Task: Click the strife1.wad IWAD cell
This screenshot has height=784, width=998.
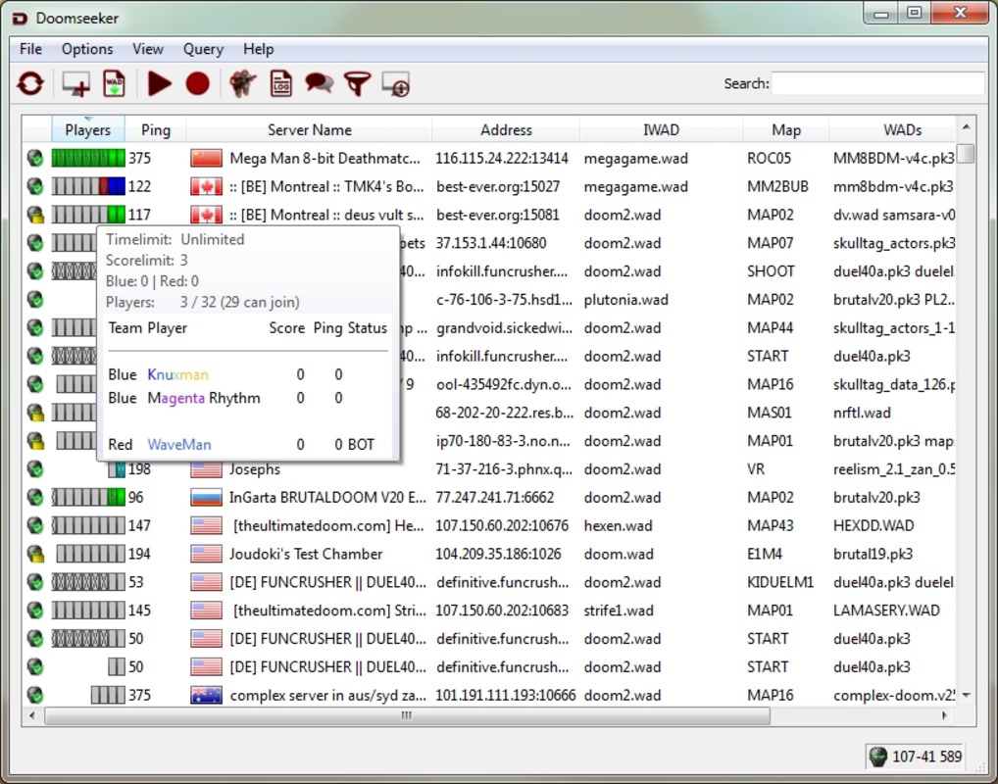Action: coord(618,611)
